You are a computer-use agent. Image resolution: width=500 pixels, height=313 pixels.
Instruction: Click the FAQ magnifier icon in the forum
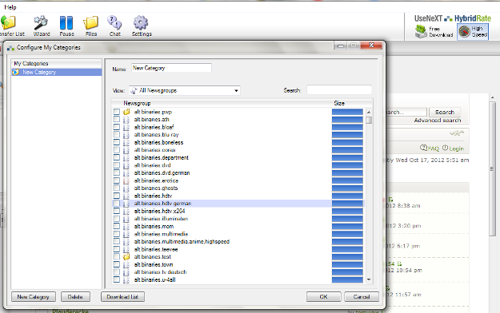(423, 148)
